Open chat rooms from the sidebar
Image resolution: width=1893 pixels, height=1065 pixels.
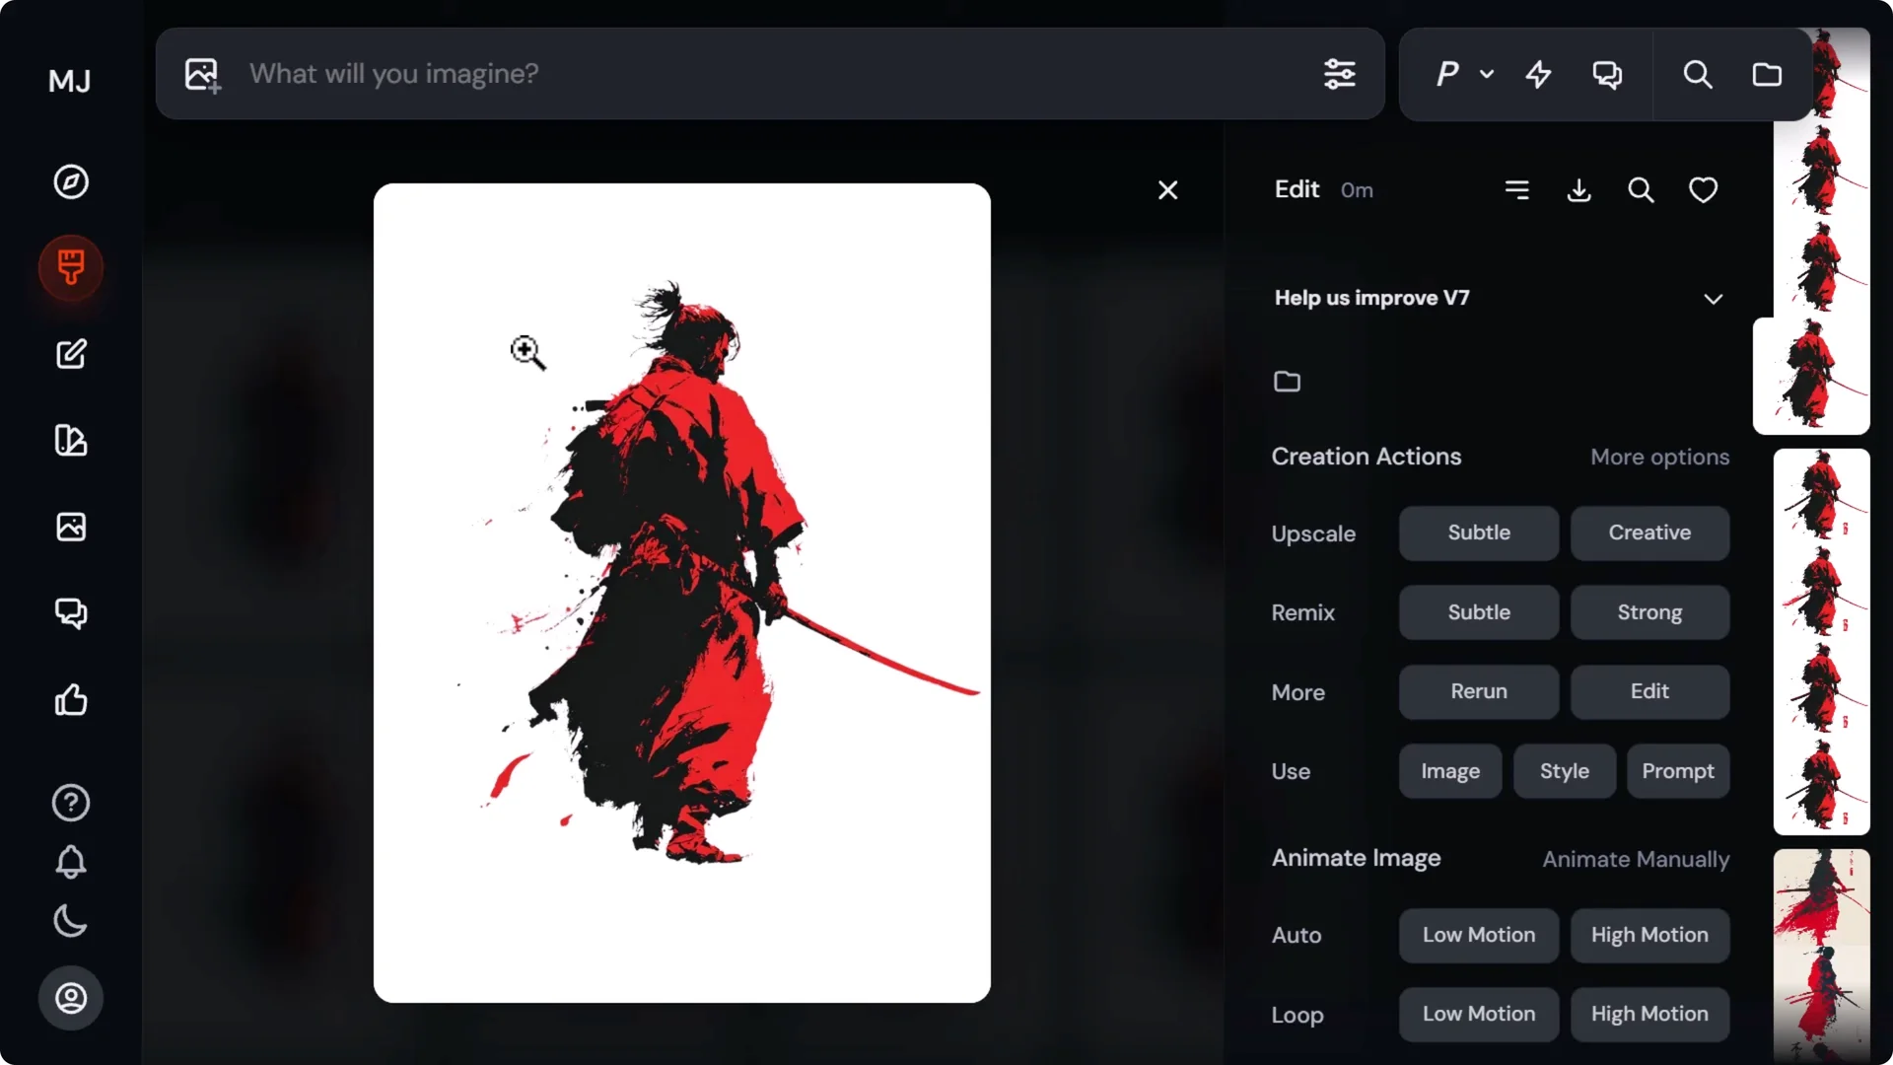point(70,613)
